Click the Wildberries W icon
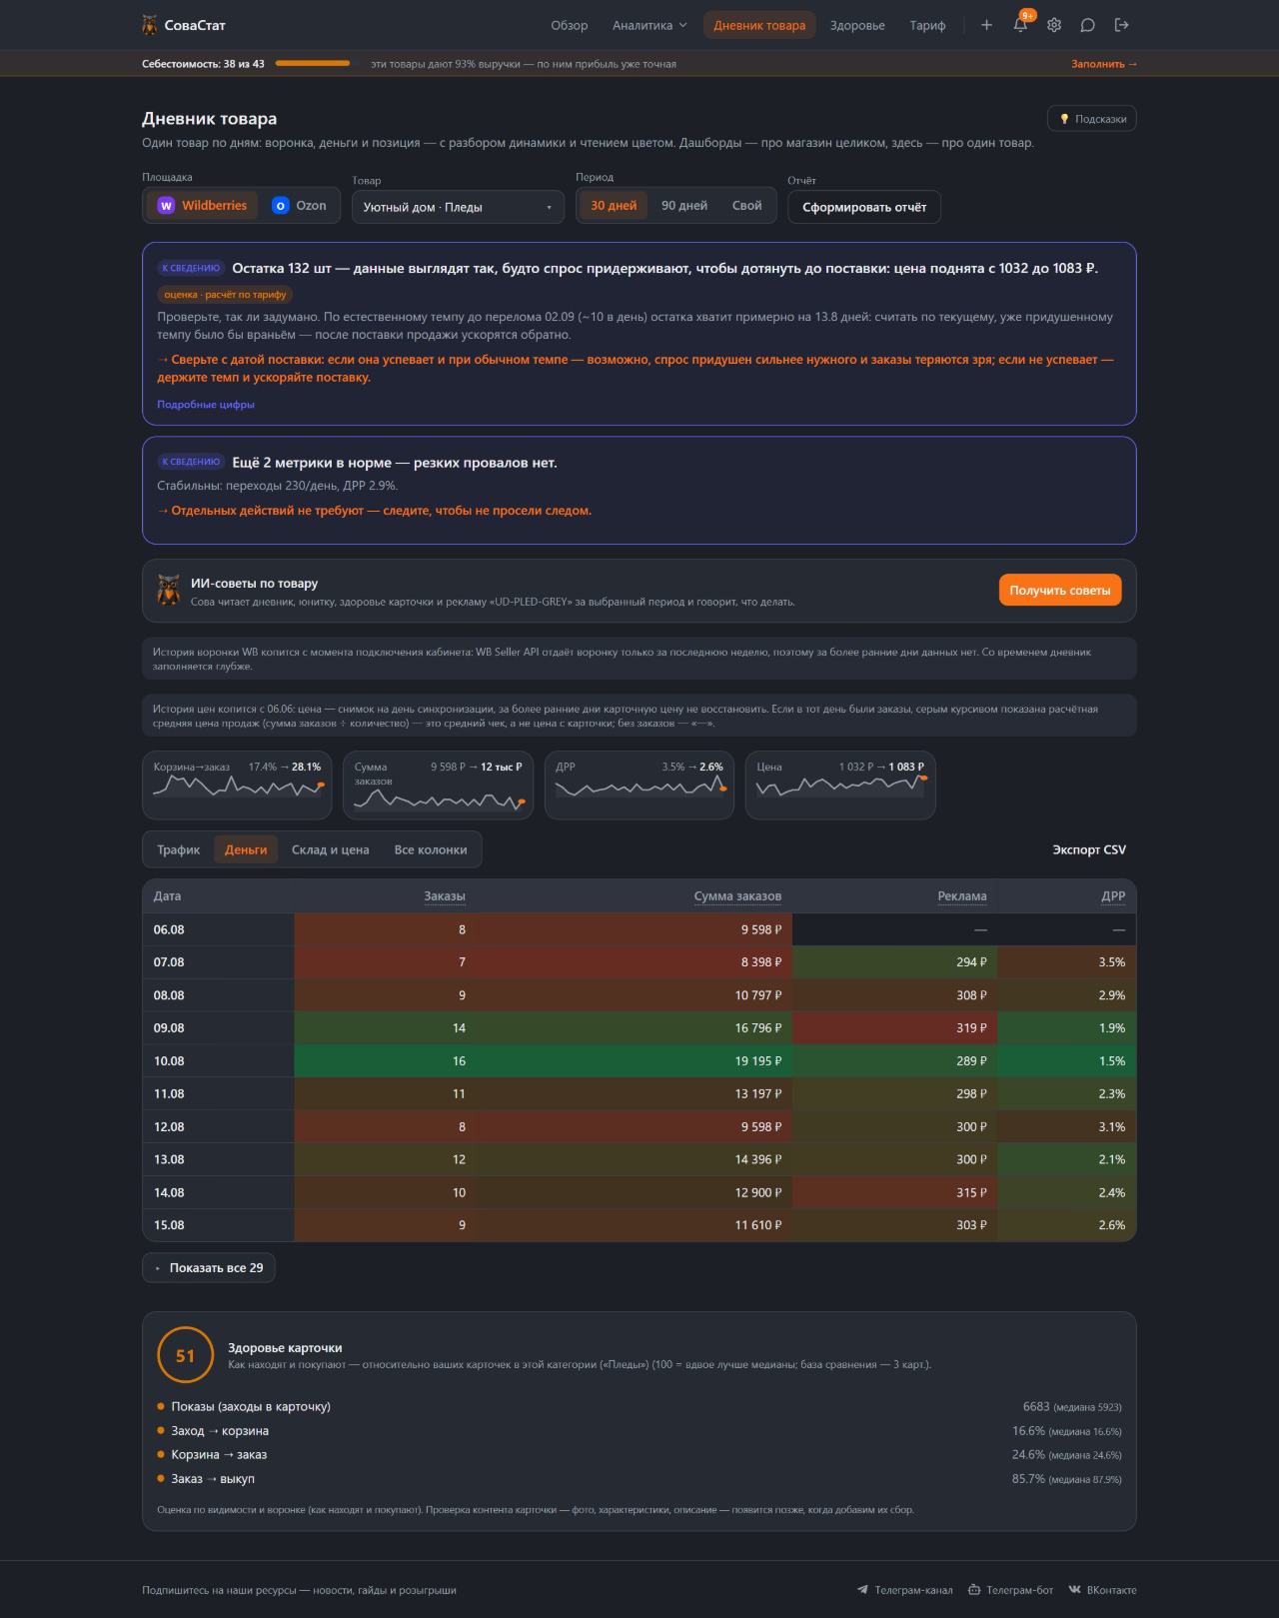 (166, 206)
